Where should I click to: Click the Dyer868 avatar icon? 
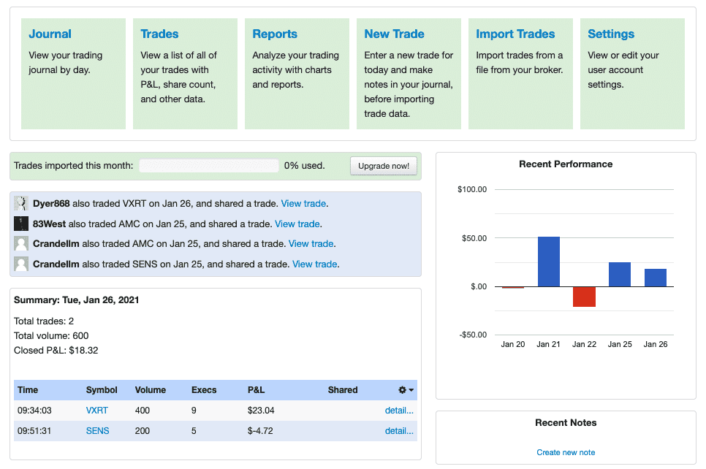[x=20, y=202]
